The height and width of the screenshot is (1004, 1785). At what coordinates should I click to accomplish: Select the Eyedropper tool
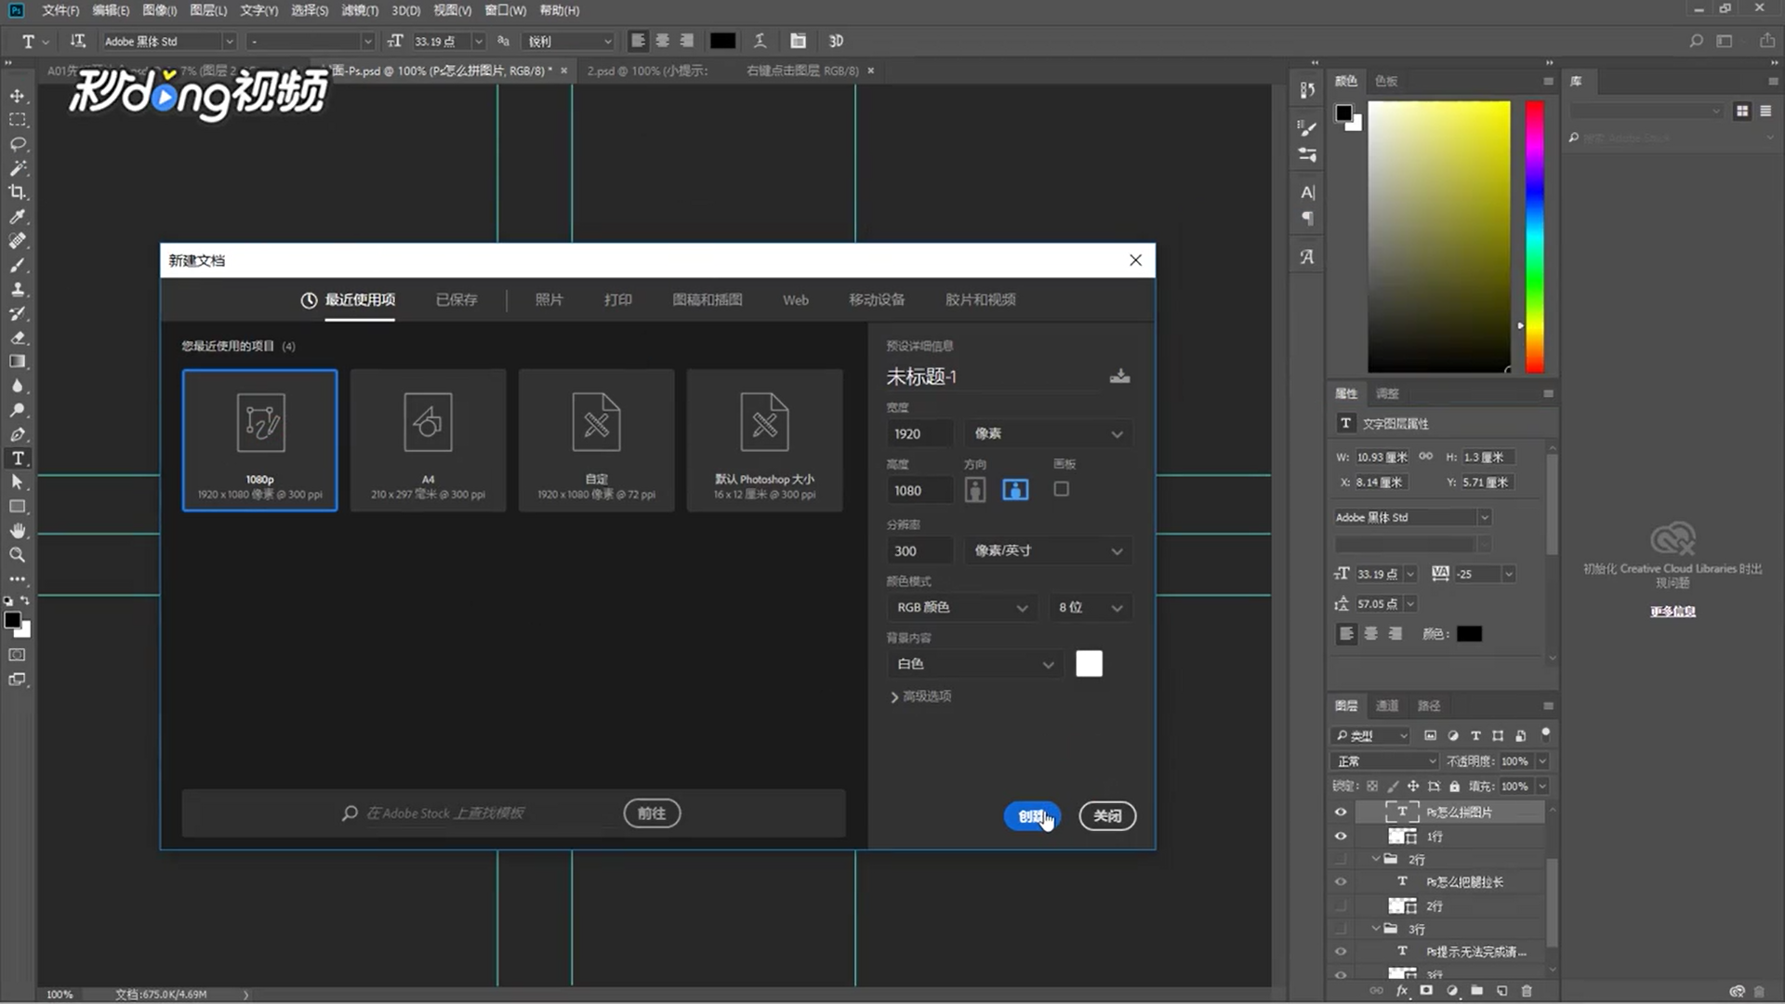point(18,217)
